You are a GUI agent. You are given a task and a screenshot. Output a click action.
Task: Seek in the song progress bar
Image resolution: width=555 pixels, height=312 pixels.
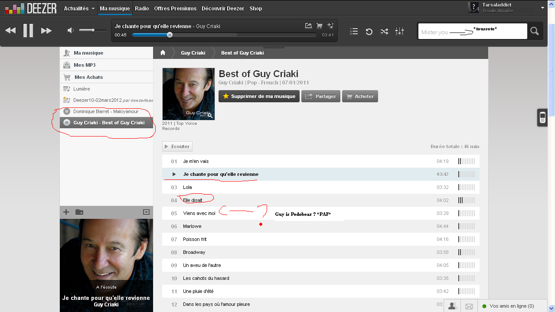click(x=224, y=35)
